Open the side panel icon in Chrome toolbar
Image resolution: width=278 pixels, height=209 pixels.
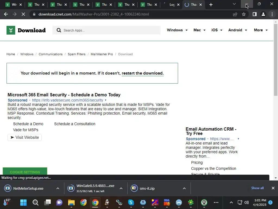point(255,14)
